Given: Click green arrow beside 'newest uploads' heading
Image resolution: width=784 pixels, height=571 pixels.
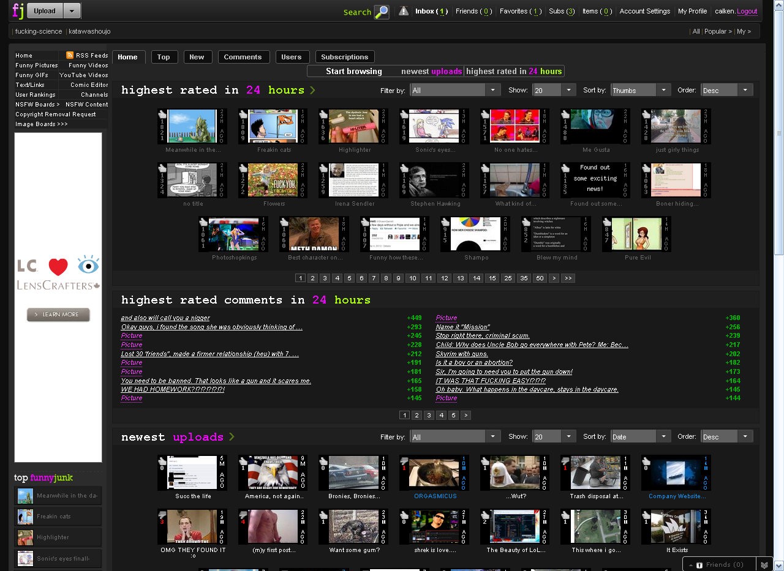Looking at the screenshot, I should pyautogui.click(x=232, y=437).
